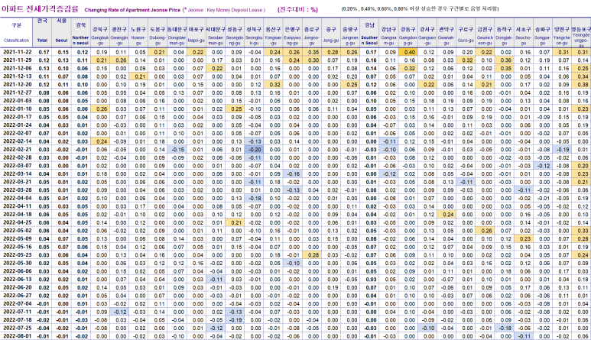Click the 0.28 Jongno-gu cell on 2022-05-23
Viewport: 591px width, 340px height.
312,255
